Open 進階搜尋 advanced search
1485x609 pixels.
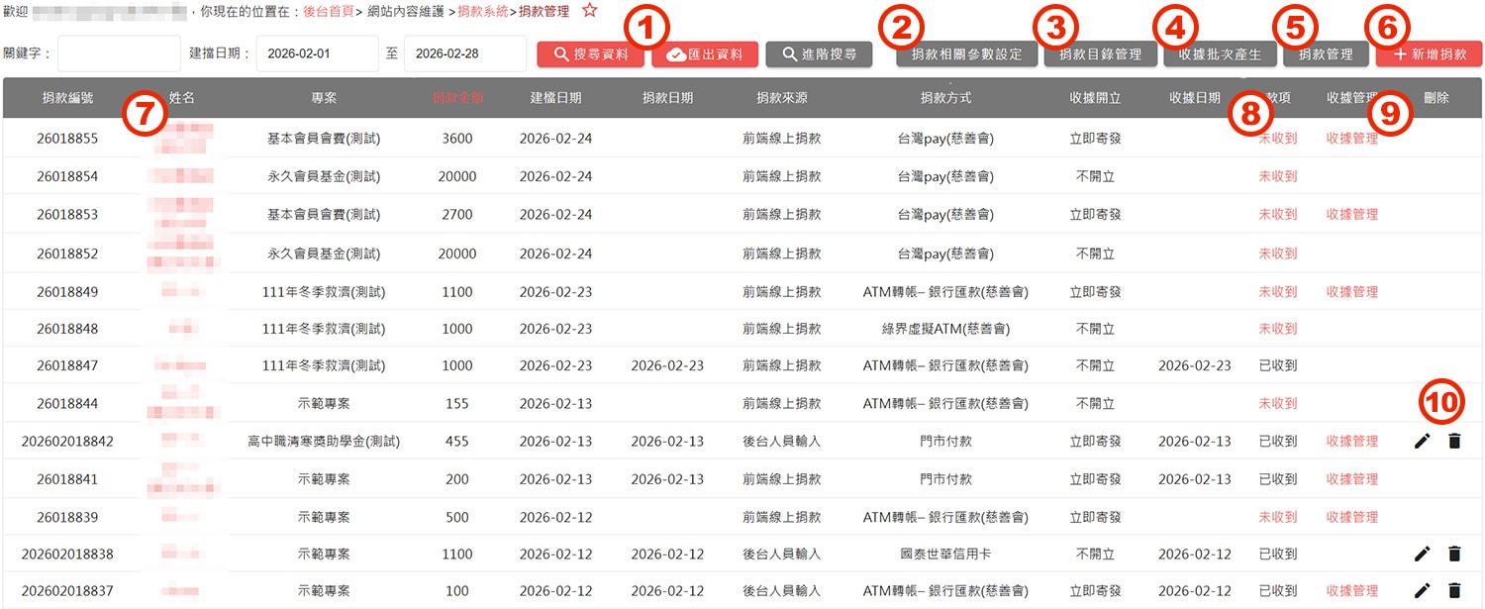tap(819, 54)
